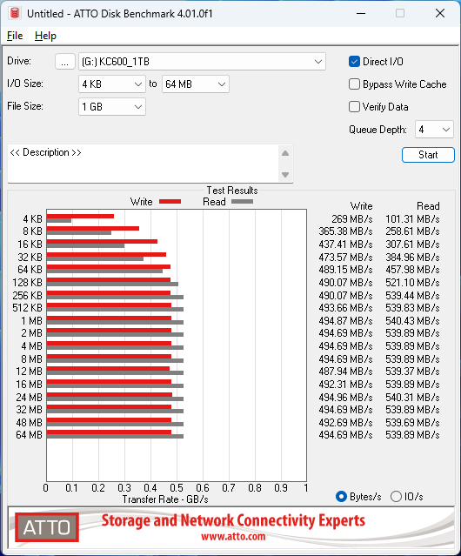Open the Queue Depth dropdown

tap(434, 130)
